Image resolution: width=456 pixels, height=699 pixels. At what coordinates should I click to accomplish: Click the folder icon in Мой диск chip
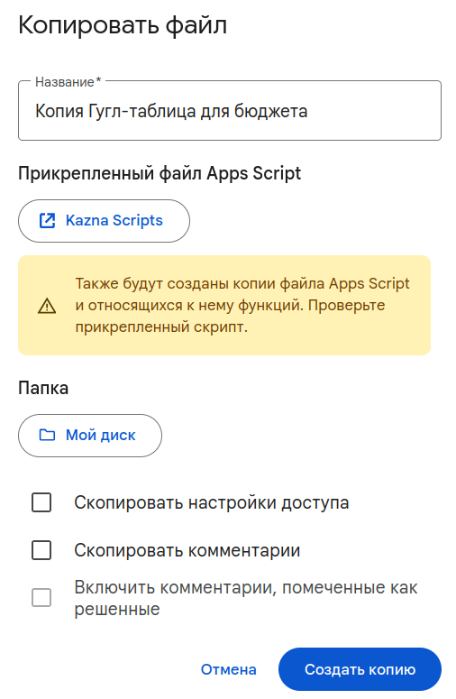coord(47,435)
